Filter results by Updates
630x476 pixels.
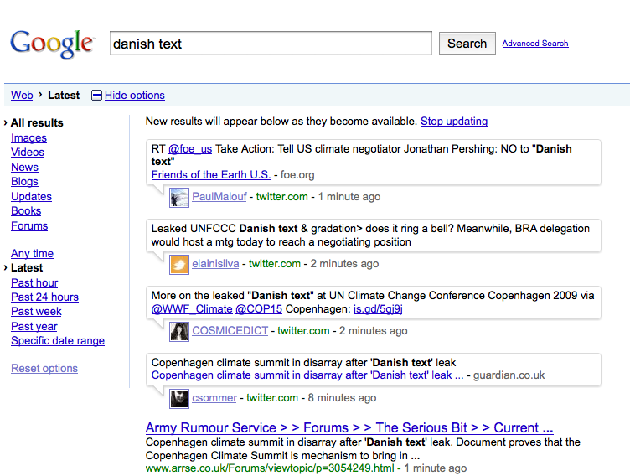(x=31, y=197)
